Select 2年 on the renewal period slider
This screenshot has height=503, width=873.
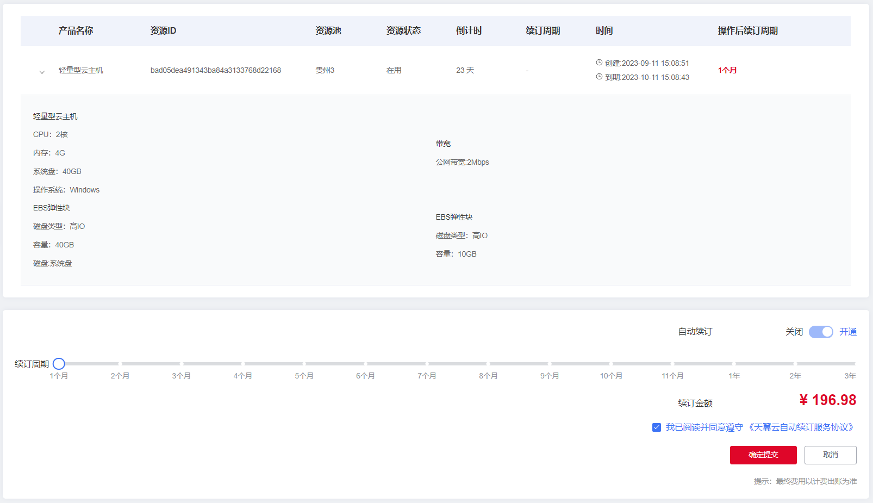795,364
